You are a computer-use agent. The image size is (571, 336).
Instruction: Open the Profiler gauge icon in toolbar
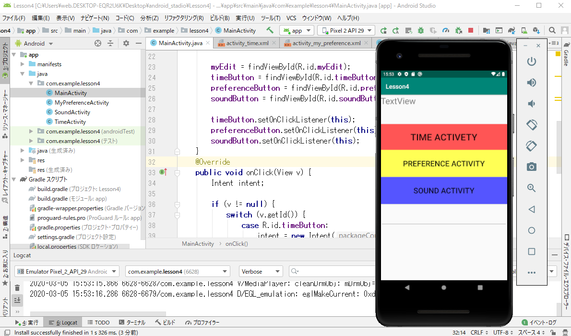click(446, 30)
